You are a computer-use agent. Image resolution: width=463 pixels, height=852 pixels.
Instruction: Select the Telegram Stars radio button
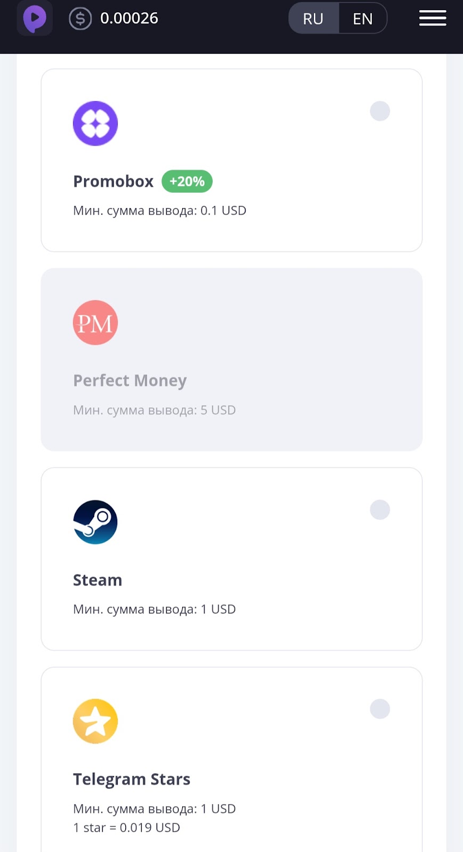(380, 709)
